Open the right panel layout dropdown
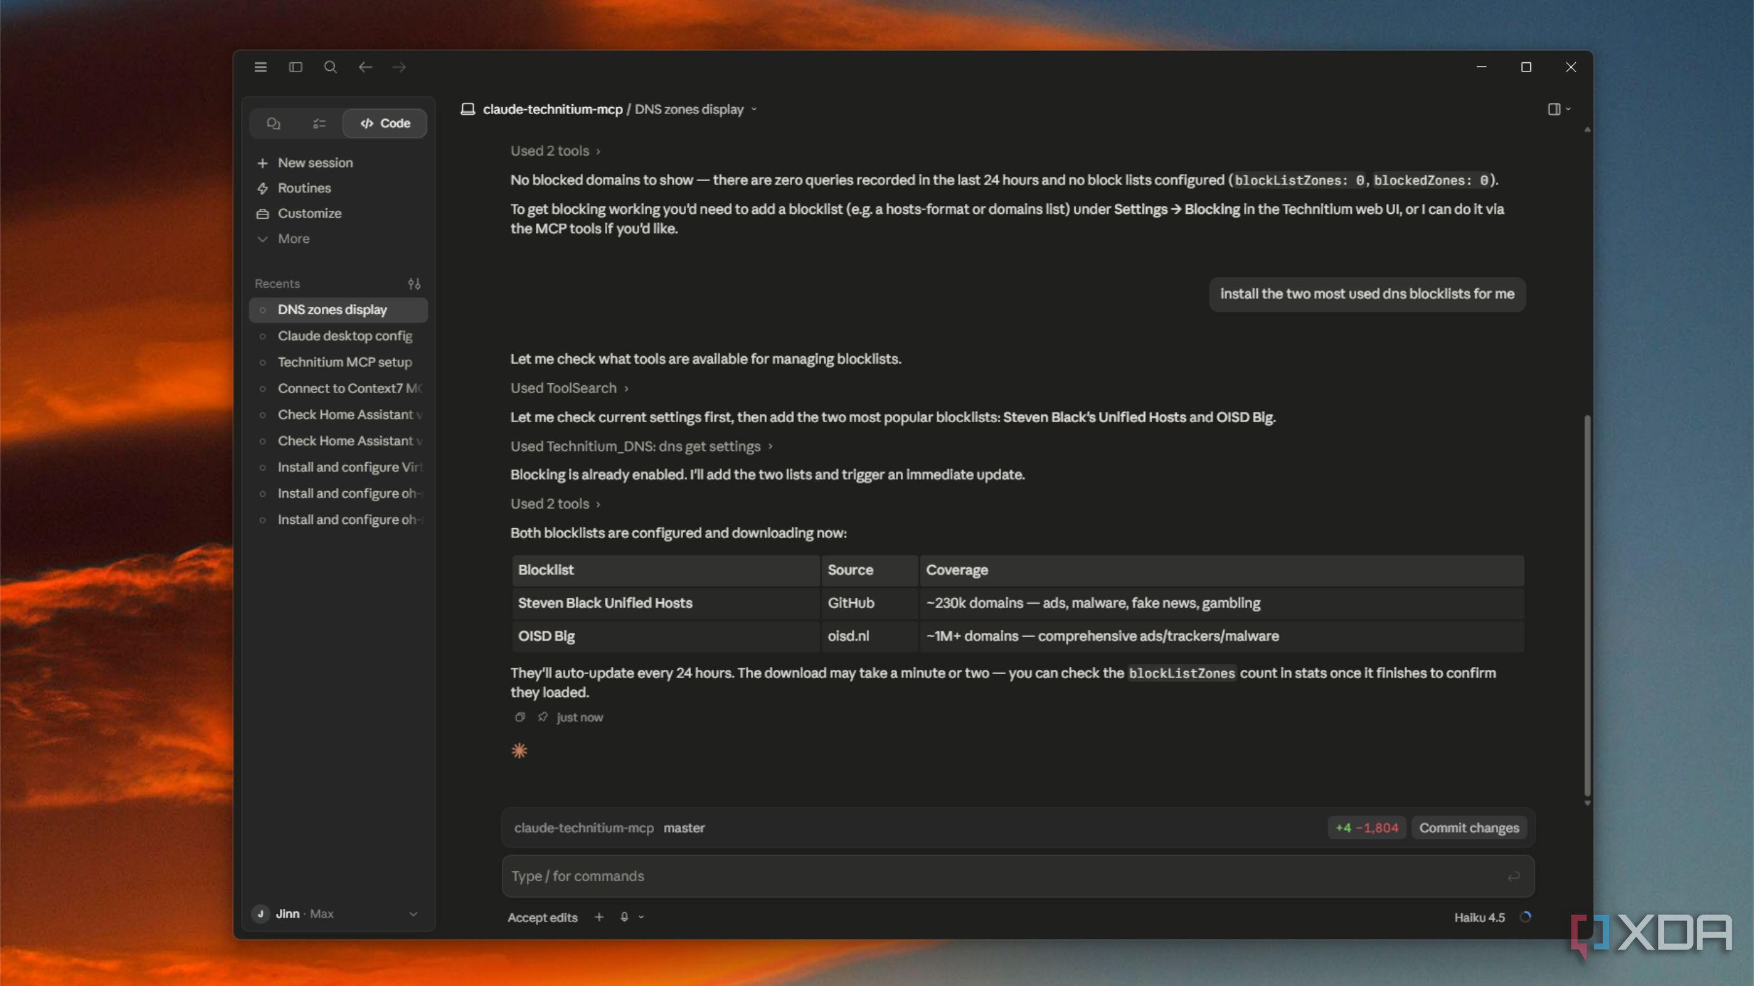 (x=1559, y=109)
